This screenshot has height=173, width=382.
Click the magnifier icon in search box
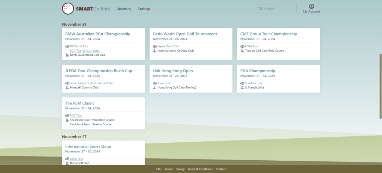pyautogui.click(x=261, y=9)
